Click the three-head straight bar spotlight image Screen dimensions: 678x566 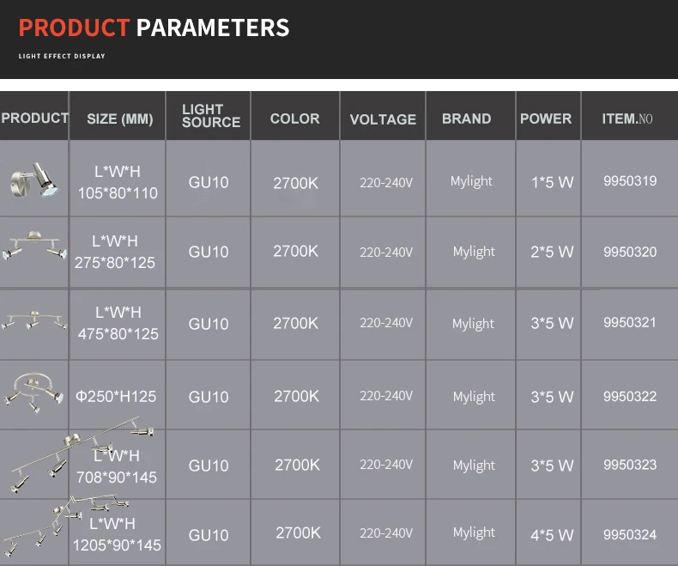[33, 320]
